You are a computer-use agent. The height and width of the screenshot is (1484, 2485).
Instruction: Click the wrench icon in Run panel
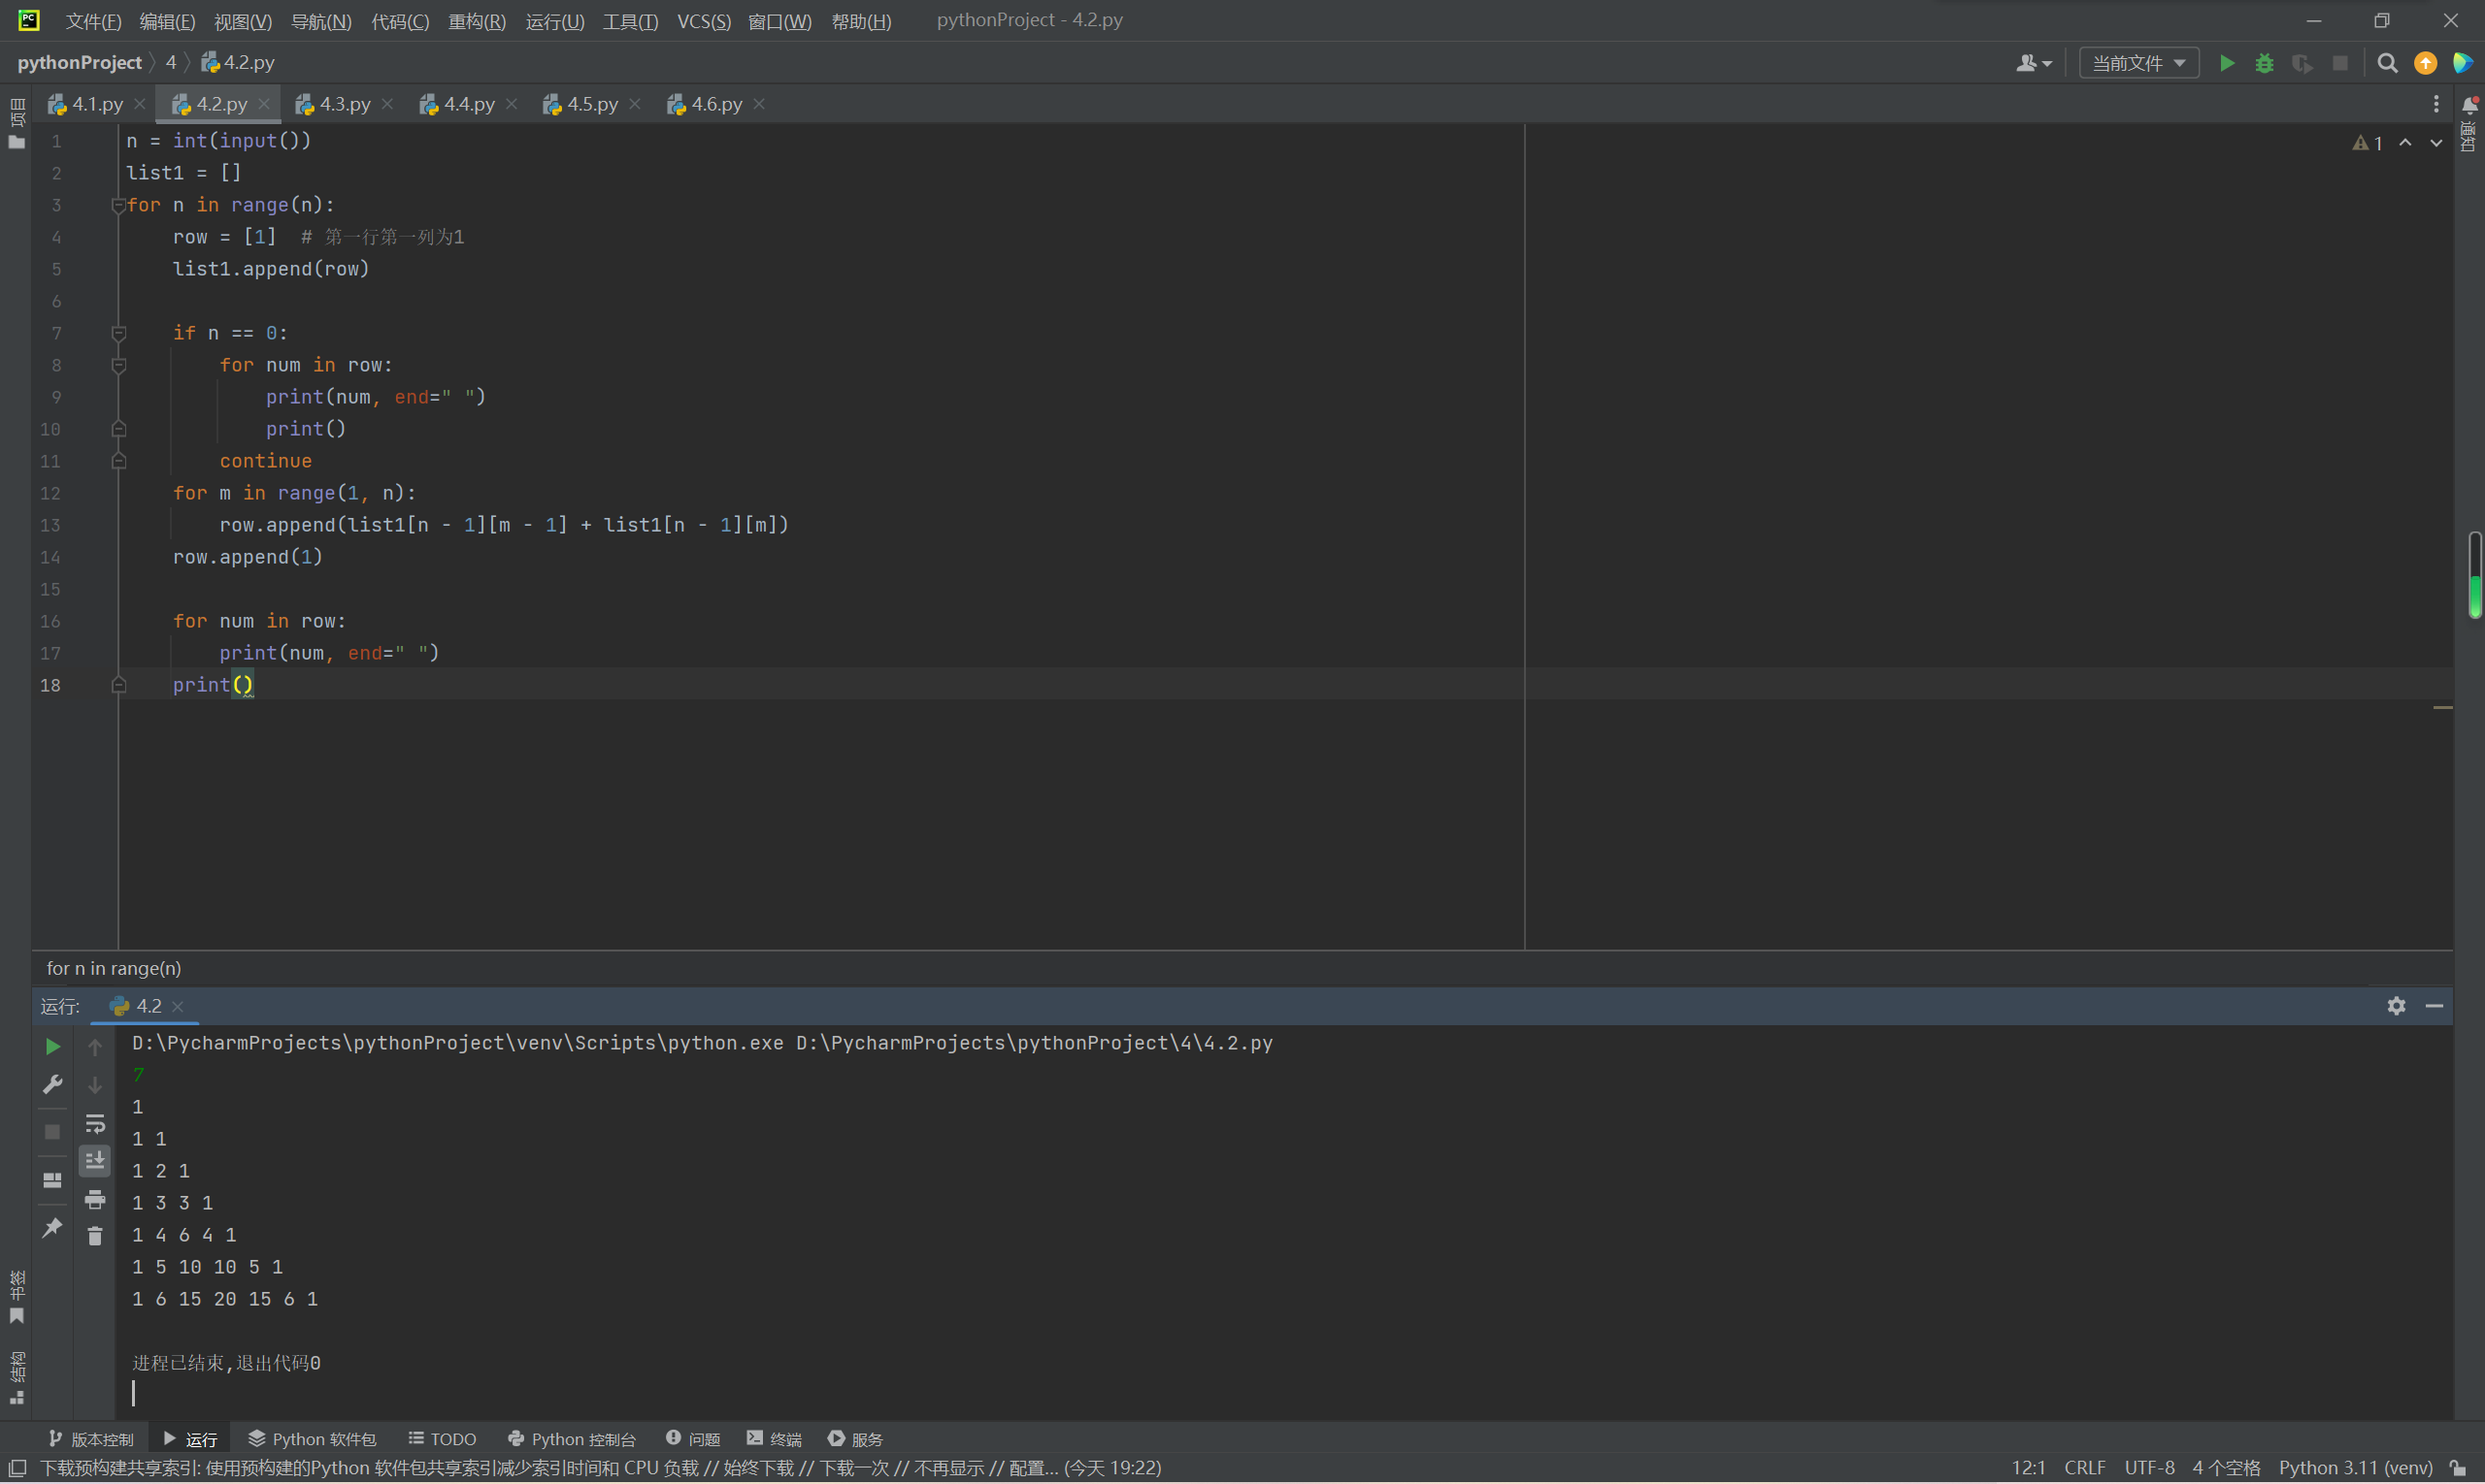pyautogui.click(x=52, y=1085)
